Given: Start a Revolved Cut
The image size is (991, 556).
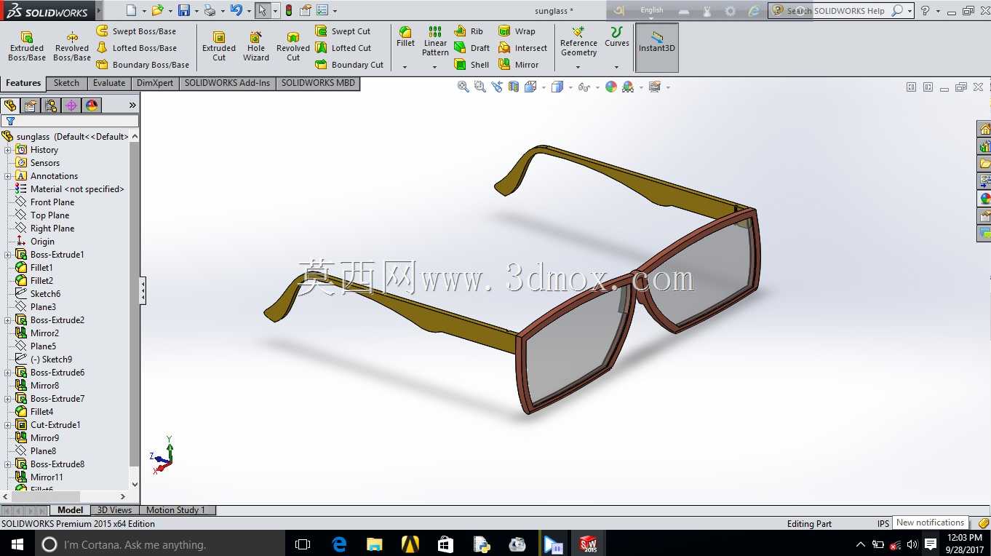Looking at the screenshot, I should point(293,46).
